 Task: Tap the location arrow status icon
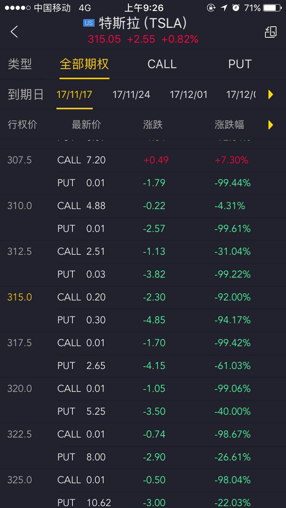coord(224,8)
